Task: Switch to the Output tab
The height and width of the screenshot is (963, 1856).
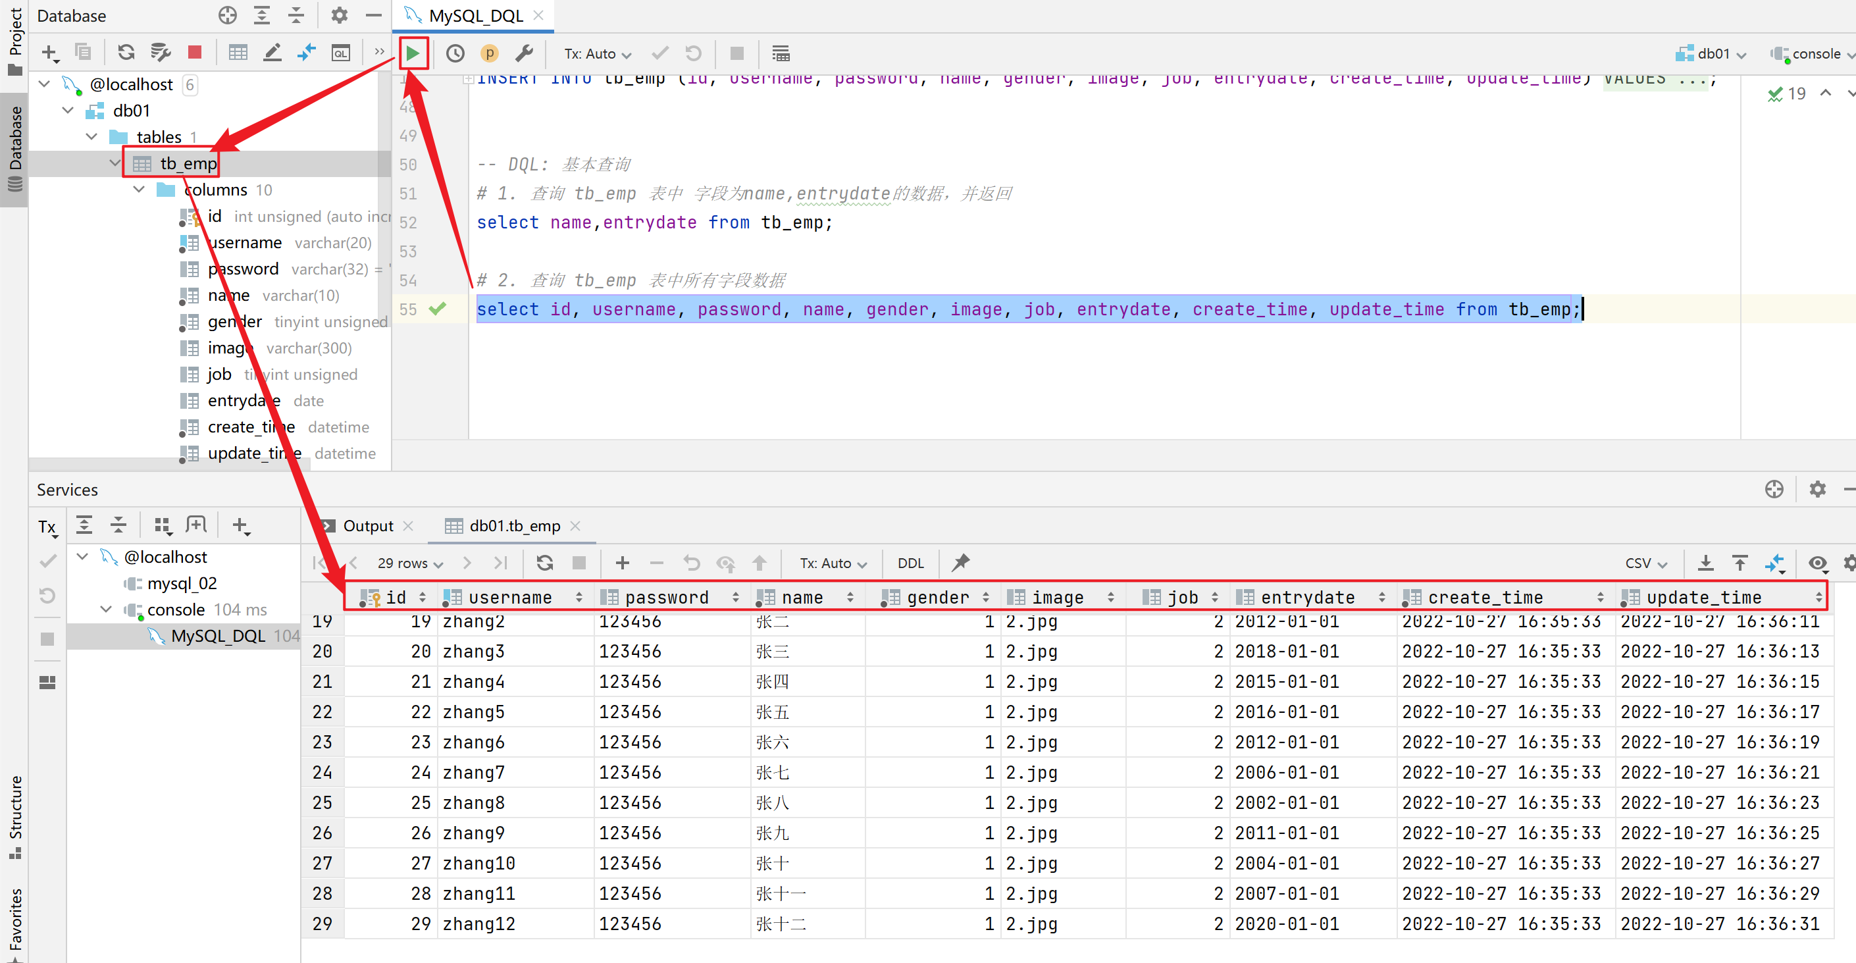Action: (x=367, y=526)
